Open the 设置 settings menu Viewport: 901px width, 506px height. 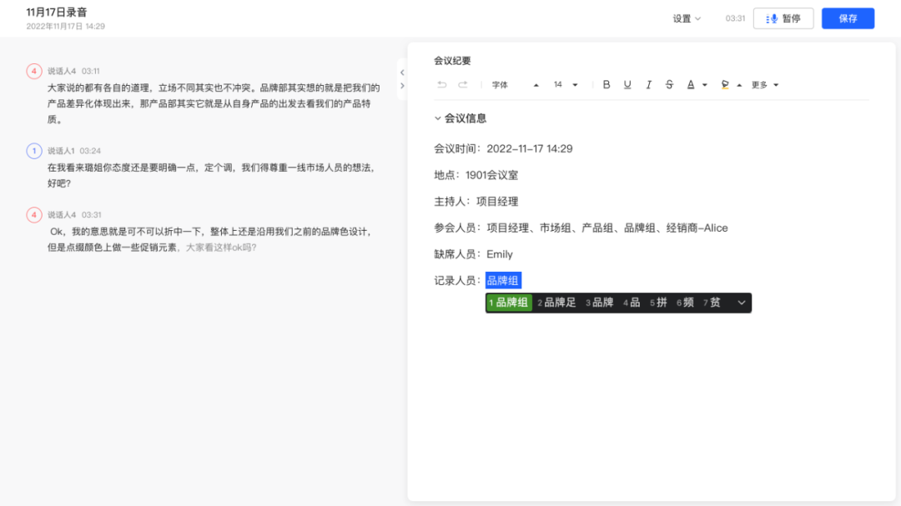pos(687,18)
